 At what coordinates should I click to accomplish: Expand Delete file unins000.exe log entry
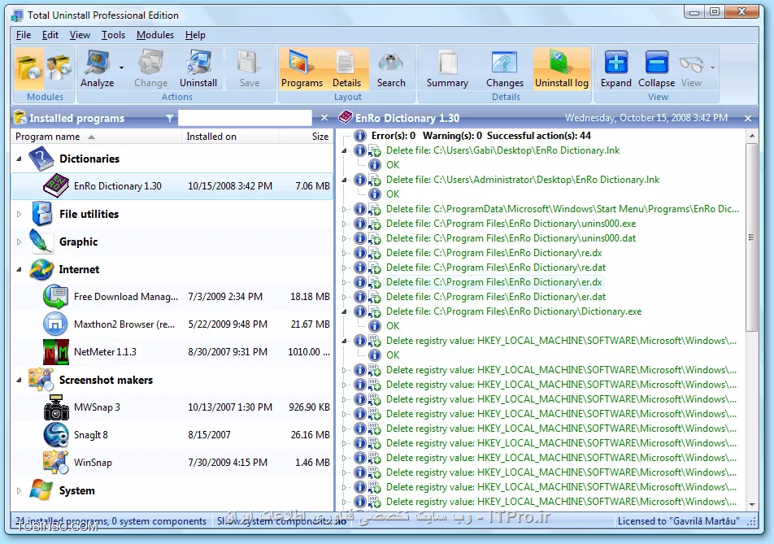(345, 224)
